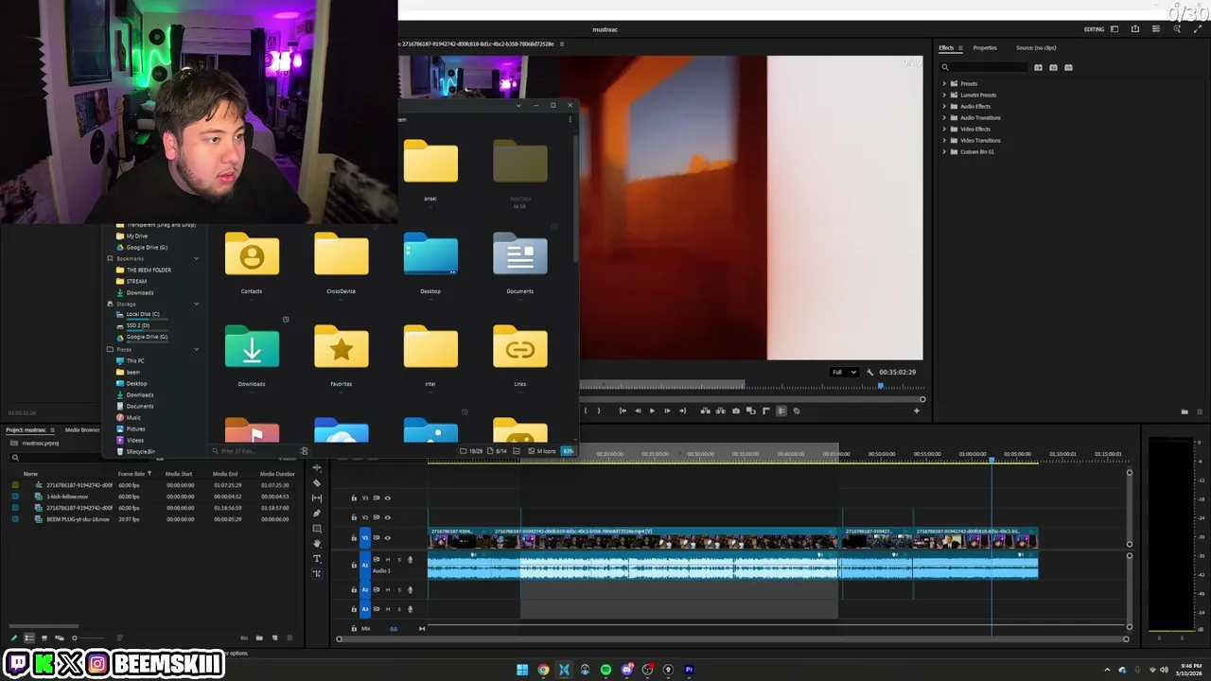Select the Razor tool
Viewport: 1211px width, 681px height.
tap(317, 483)
